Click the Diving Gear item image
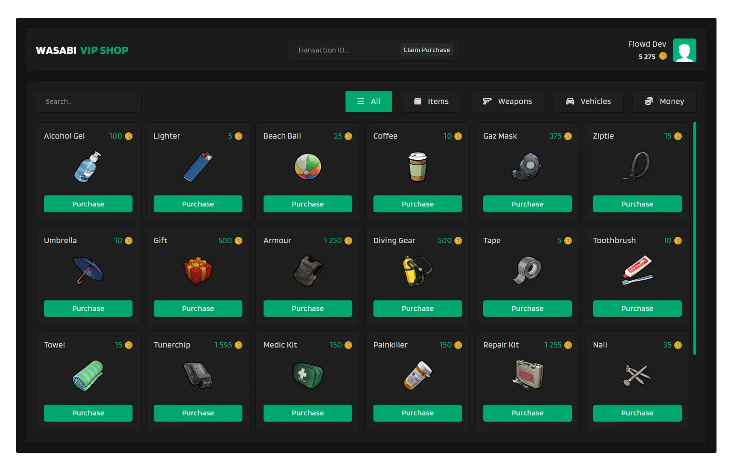Screen dimensions: 730x464 click(x=417, y=271)
